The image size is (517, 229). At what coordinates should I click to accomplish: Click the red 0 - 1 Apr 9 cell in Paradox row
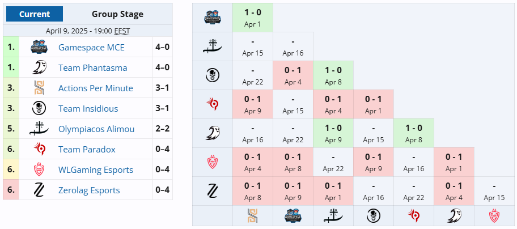point(253,104)
